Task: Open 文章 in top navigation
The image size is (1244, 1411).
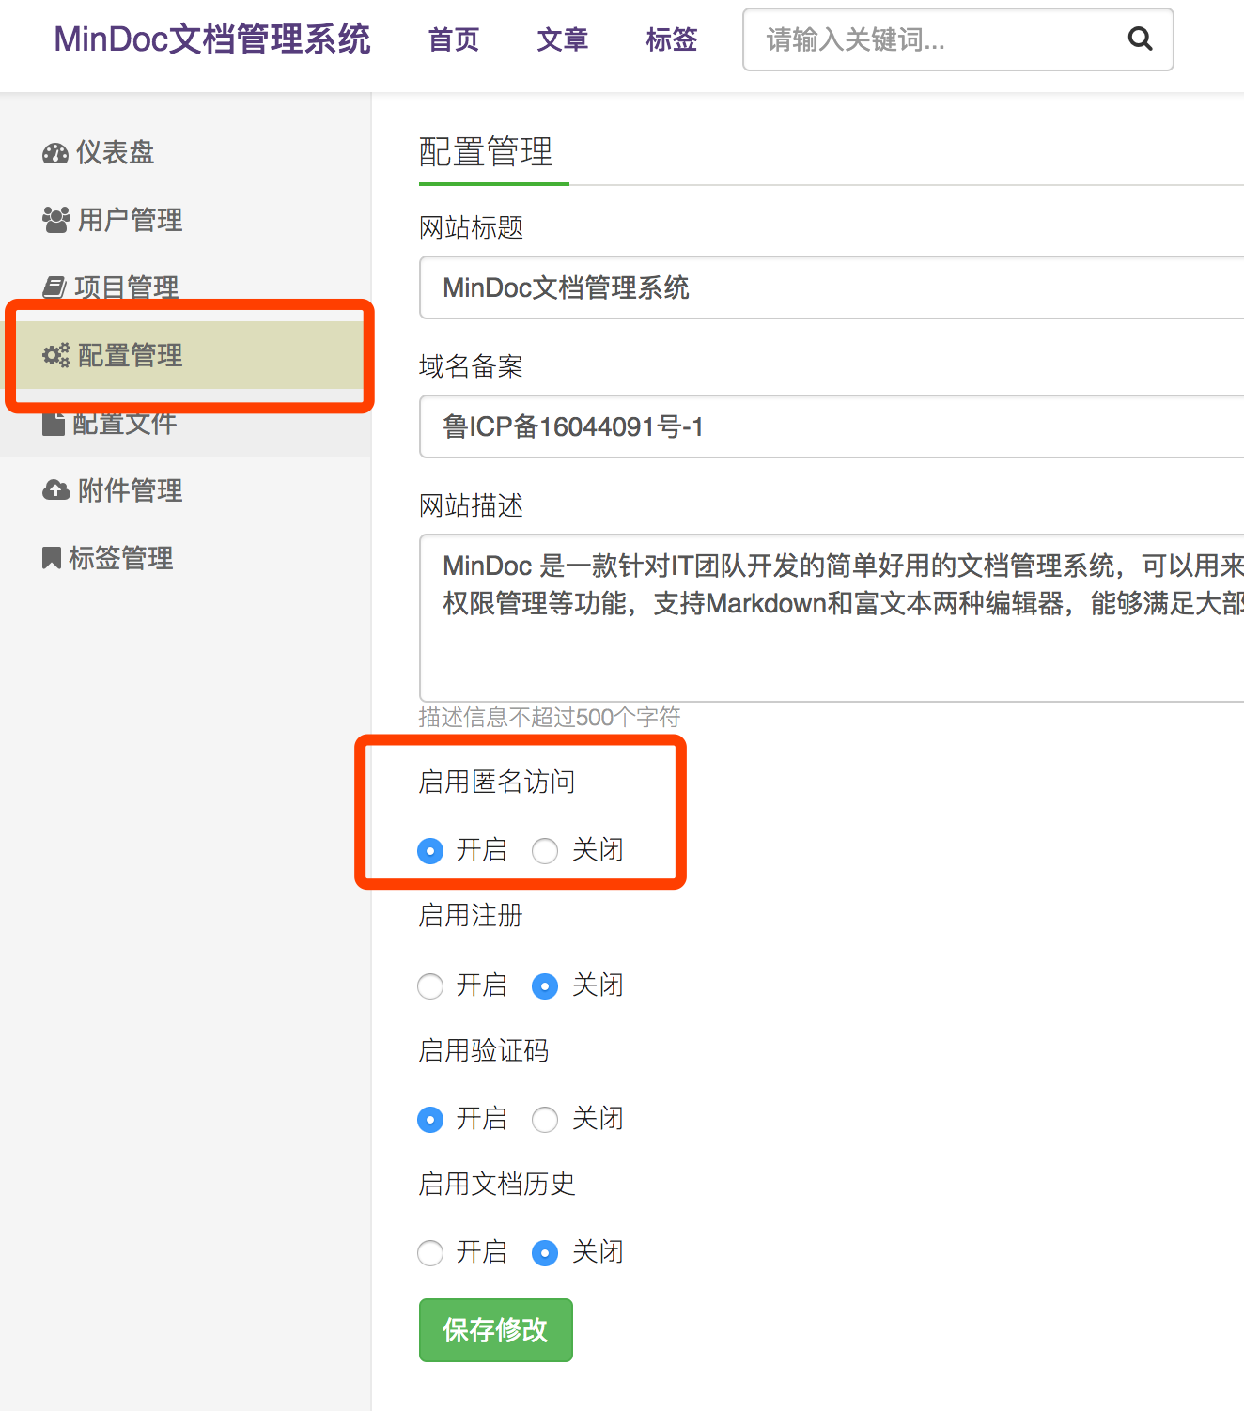Action: click(x=563, y=39)
